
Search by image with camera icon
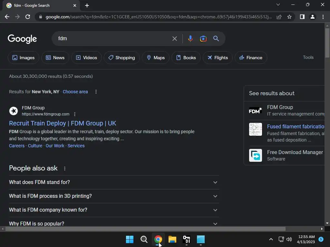(203, 39)
